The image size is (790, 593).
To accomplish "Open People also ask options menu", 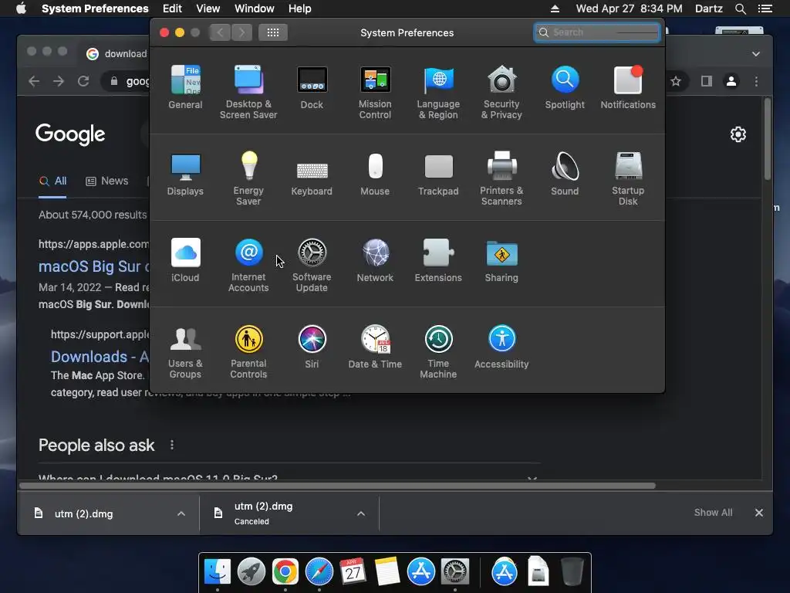I will [172, 445].
